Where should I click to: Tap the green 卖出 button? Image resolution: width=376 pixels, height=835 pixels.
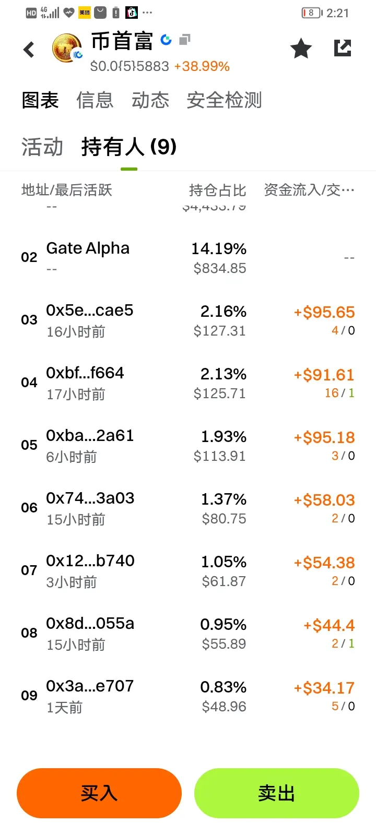pos(277,793)
